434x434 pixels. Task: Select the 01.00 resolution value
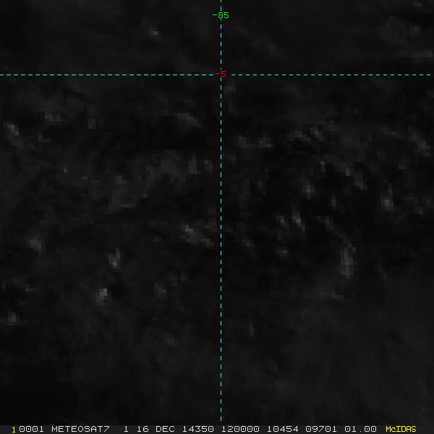[360, 429]
